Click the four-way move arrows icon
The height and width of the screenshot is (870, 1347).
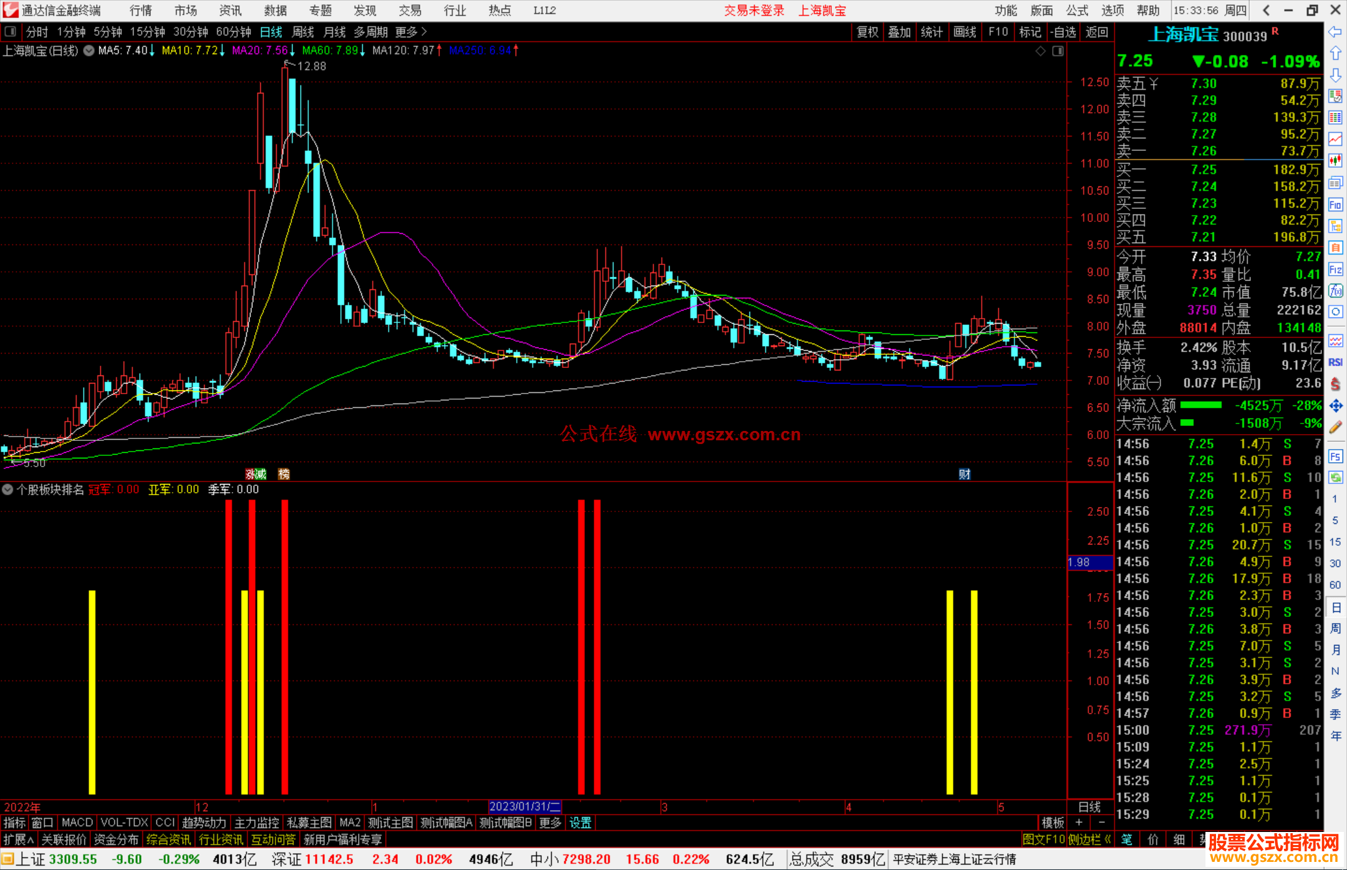pyautogui.click(x=1335, y=406)
